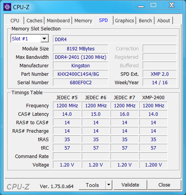Click JEDEC #6 CAS# Latency 15.0 cell
The image size is (186, 195).
[96, 114]
